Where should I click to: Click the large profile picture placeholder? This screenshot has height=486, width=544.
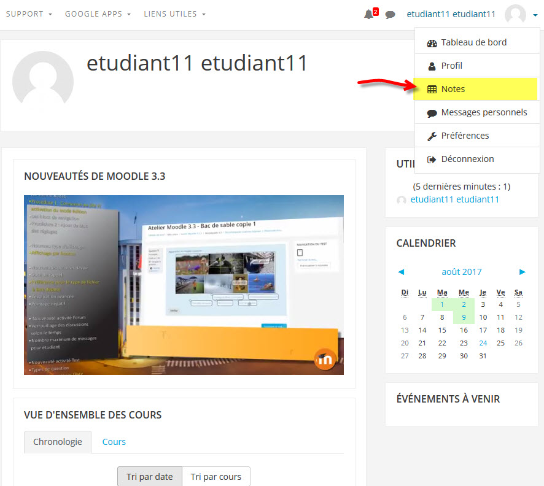[x=43, y=81]
